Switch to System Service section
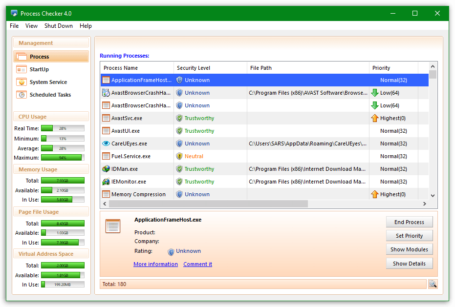 coord(48,82)
